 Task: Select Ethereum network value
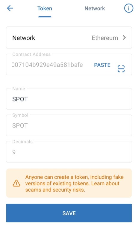click(105, 38)
